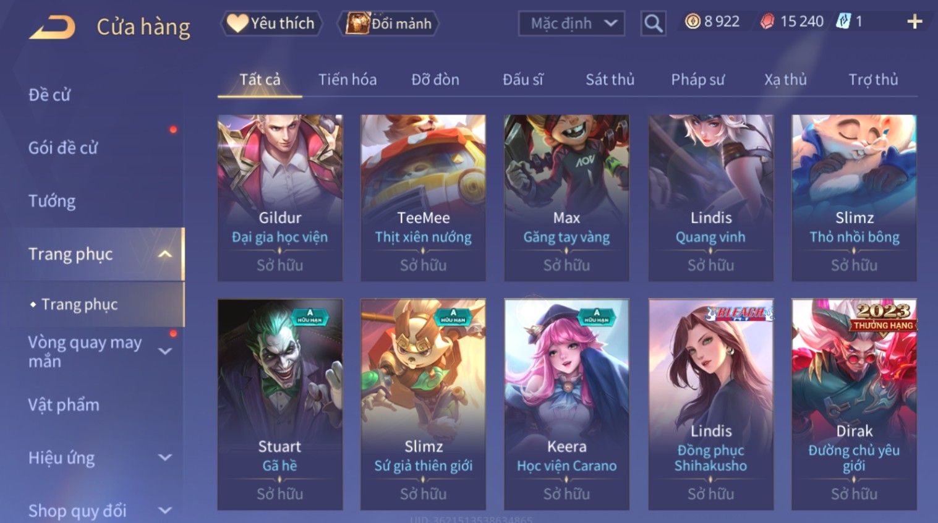Open Gói đề cử sidebar entry

click(63, 148)
